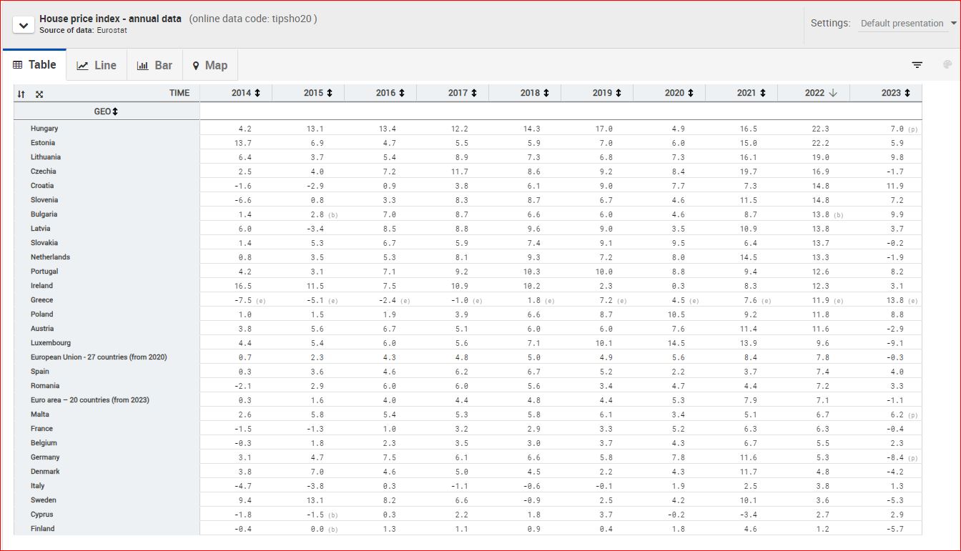The width and height of the screenshot is (961, 551).
Task: Open the filter options icon
Action: (x=917, y=65)
